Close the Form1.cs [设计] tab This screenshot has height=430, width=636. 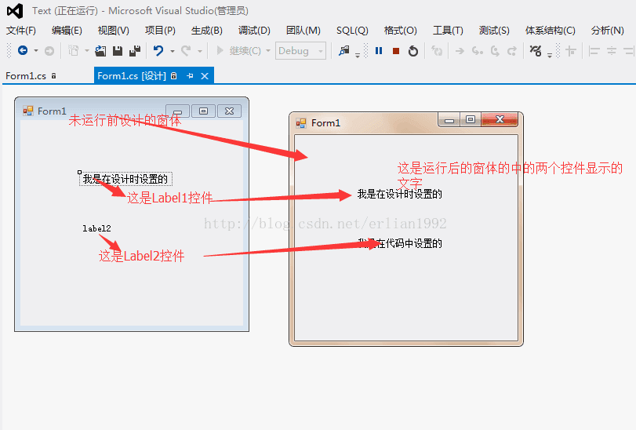tap(205, 76)
